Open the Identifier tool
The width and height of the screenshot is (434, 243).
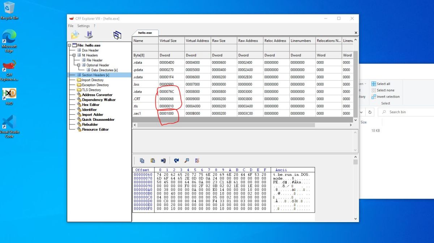(x=89, y=110)
